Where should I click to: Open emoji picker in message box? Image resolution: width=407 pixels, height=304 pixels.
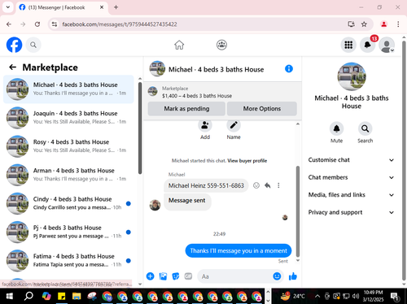(277, 276)
